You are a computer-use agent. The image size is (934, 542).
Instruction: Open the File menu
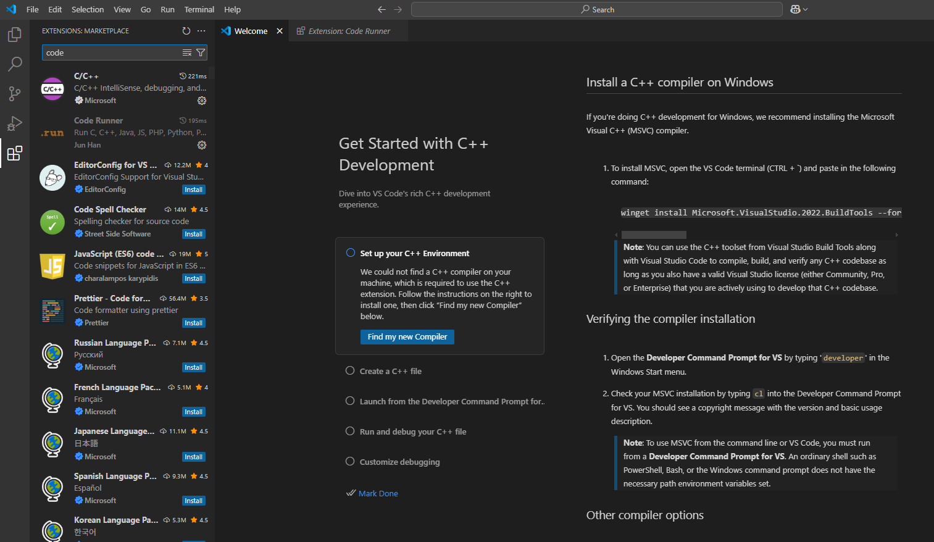coord(33,9)
